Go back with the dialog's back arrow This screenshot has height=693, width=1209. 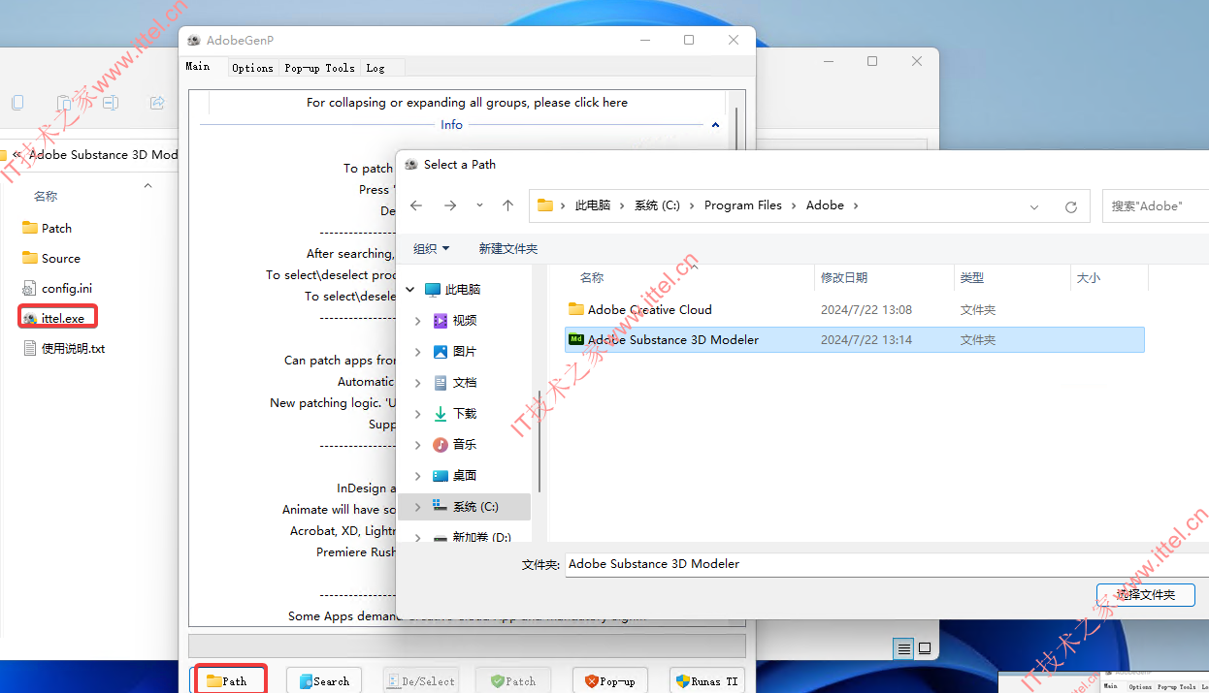[416, 205]
